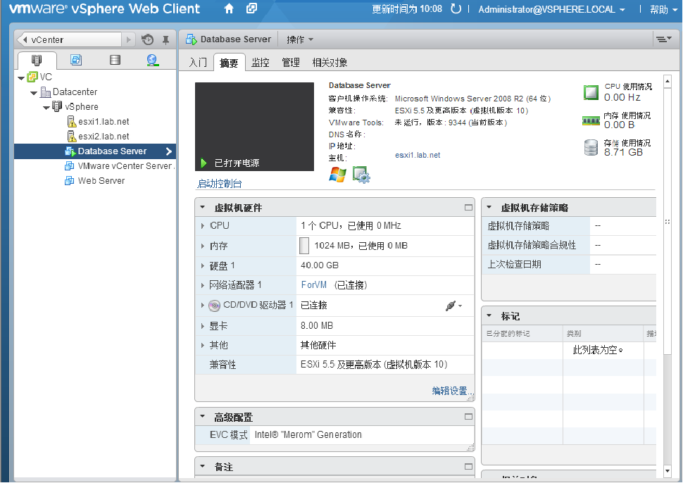This screenshot has width=683, height=483.
Task: Click the CPU usage chip icon
Action: (x=591, y=92)
